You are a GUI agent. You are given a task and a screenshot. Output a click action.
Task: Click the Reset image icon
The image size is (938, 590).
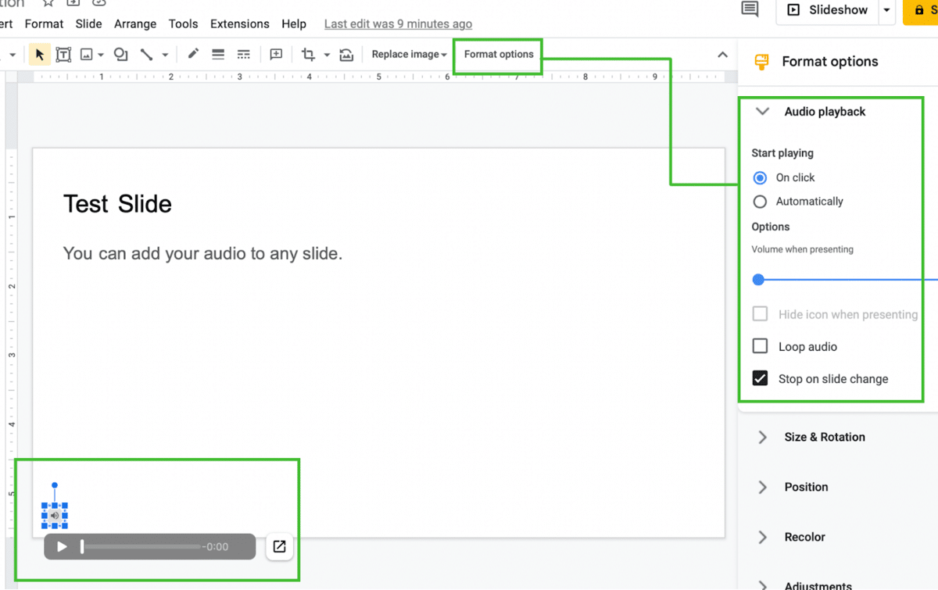[x=346, y=54]
